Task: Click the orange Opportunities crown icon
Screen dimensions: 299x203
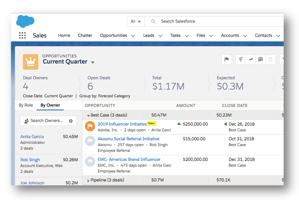Action: click(31, 62)
